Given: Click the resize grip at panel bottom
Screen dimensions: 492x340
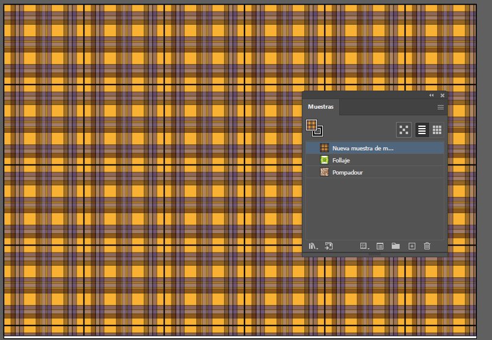Looking at the screenshot, I should 374,254.
